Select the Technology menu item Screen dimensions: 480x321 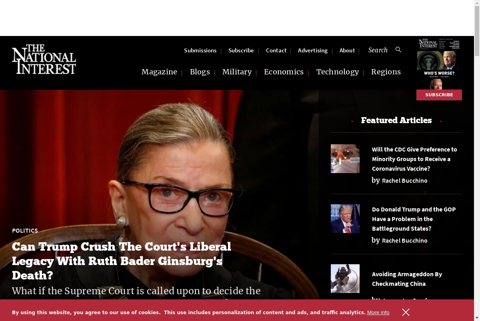338,72
